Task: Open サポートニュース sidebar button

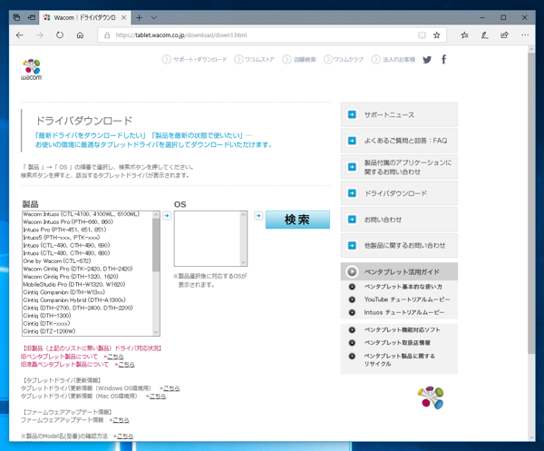Action: pyautogui.click(x=399, y=114)
